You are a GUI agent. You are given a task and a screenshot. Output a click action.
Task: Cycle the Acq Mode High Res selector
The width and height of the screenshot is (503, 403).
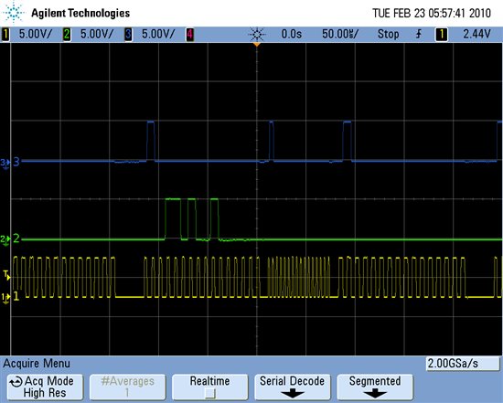pyautogui.click(x=45, y=387)
